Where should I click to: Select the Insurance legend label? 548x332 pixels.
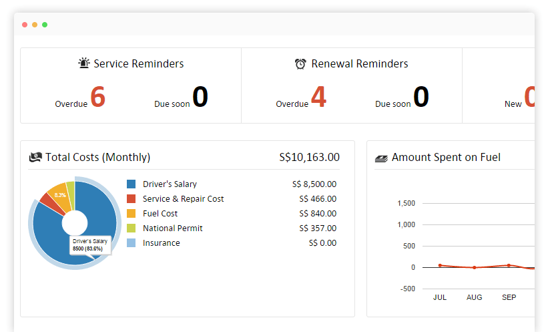(162, 242)
